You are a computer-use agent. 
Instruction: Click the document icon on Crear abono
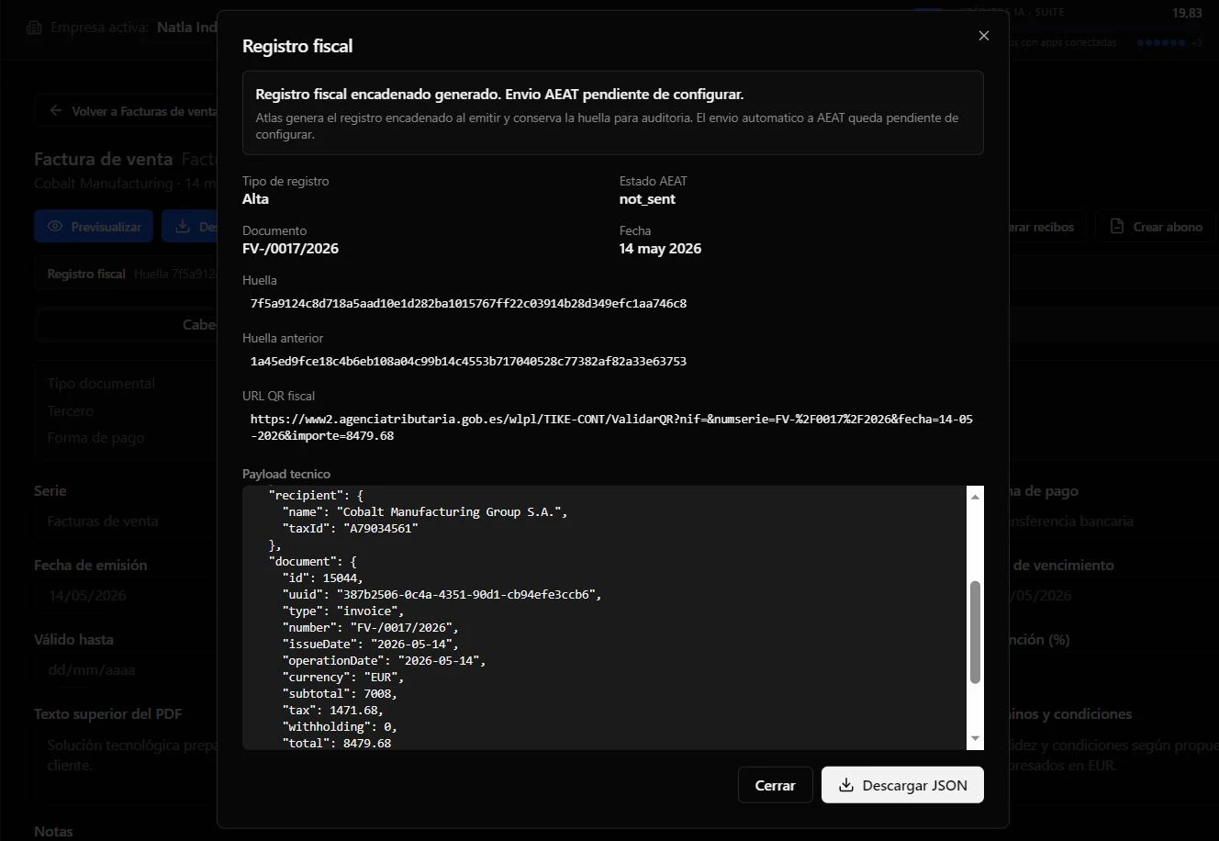(x=1117, y=227)
